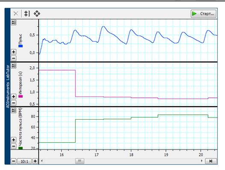Click the 60 value on BPM axis

coord(33,127)
